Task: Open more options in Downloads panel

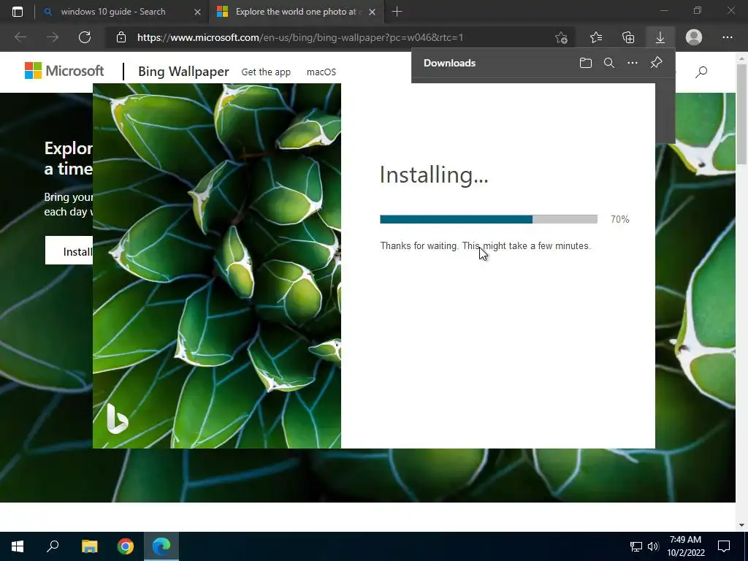Action: click(633, 63)
